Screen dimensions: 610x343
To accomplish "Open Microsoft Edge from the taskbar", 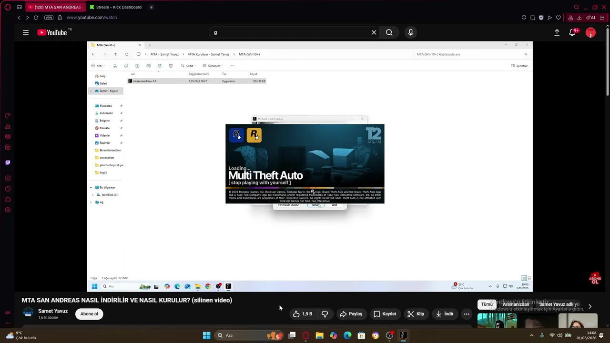I will [x=347, y=335].
